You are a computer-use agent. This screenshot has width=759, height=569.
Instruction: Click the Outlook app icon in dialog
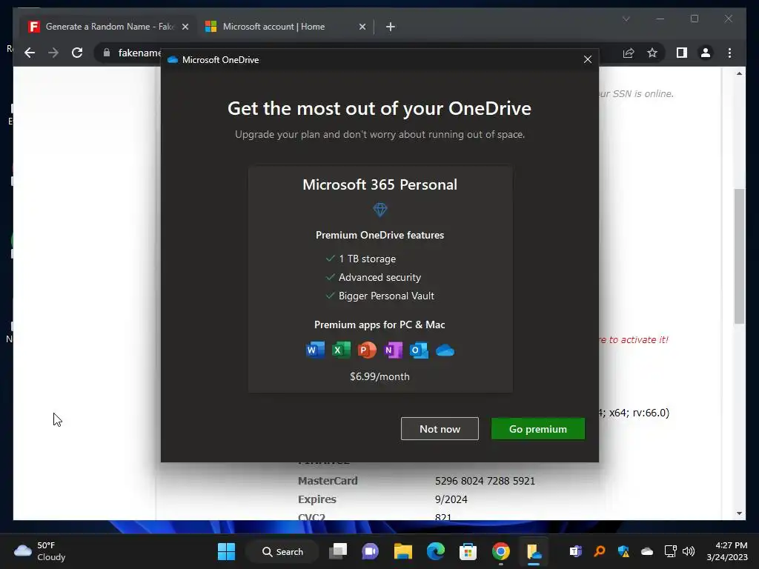pyautogui.click(x=419, y=350)
